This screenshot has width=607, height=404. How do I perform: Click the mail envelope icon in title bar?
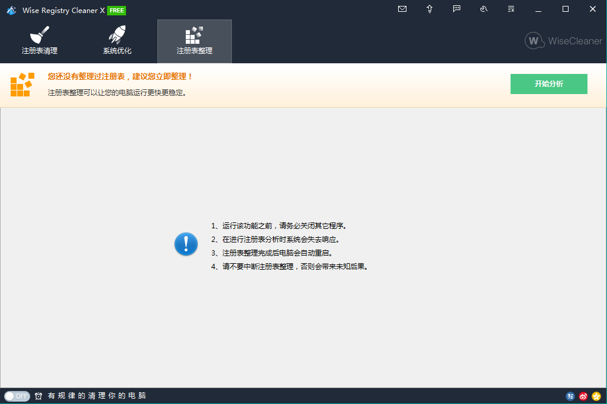pyautogui.click(x=402, y=9)
